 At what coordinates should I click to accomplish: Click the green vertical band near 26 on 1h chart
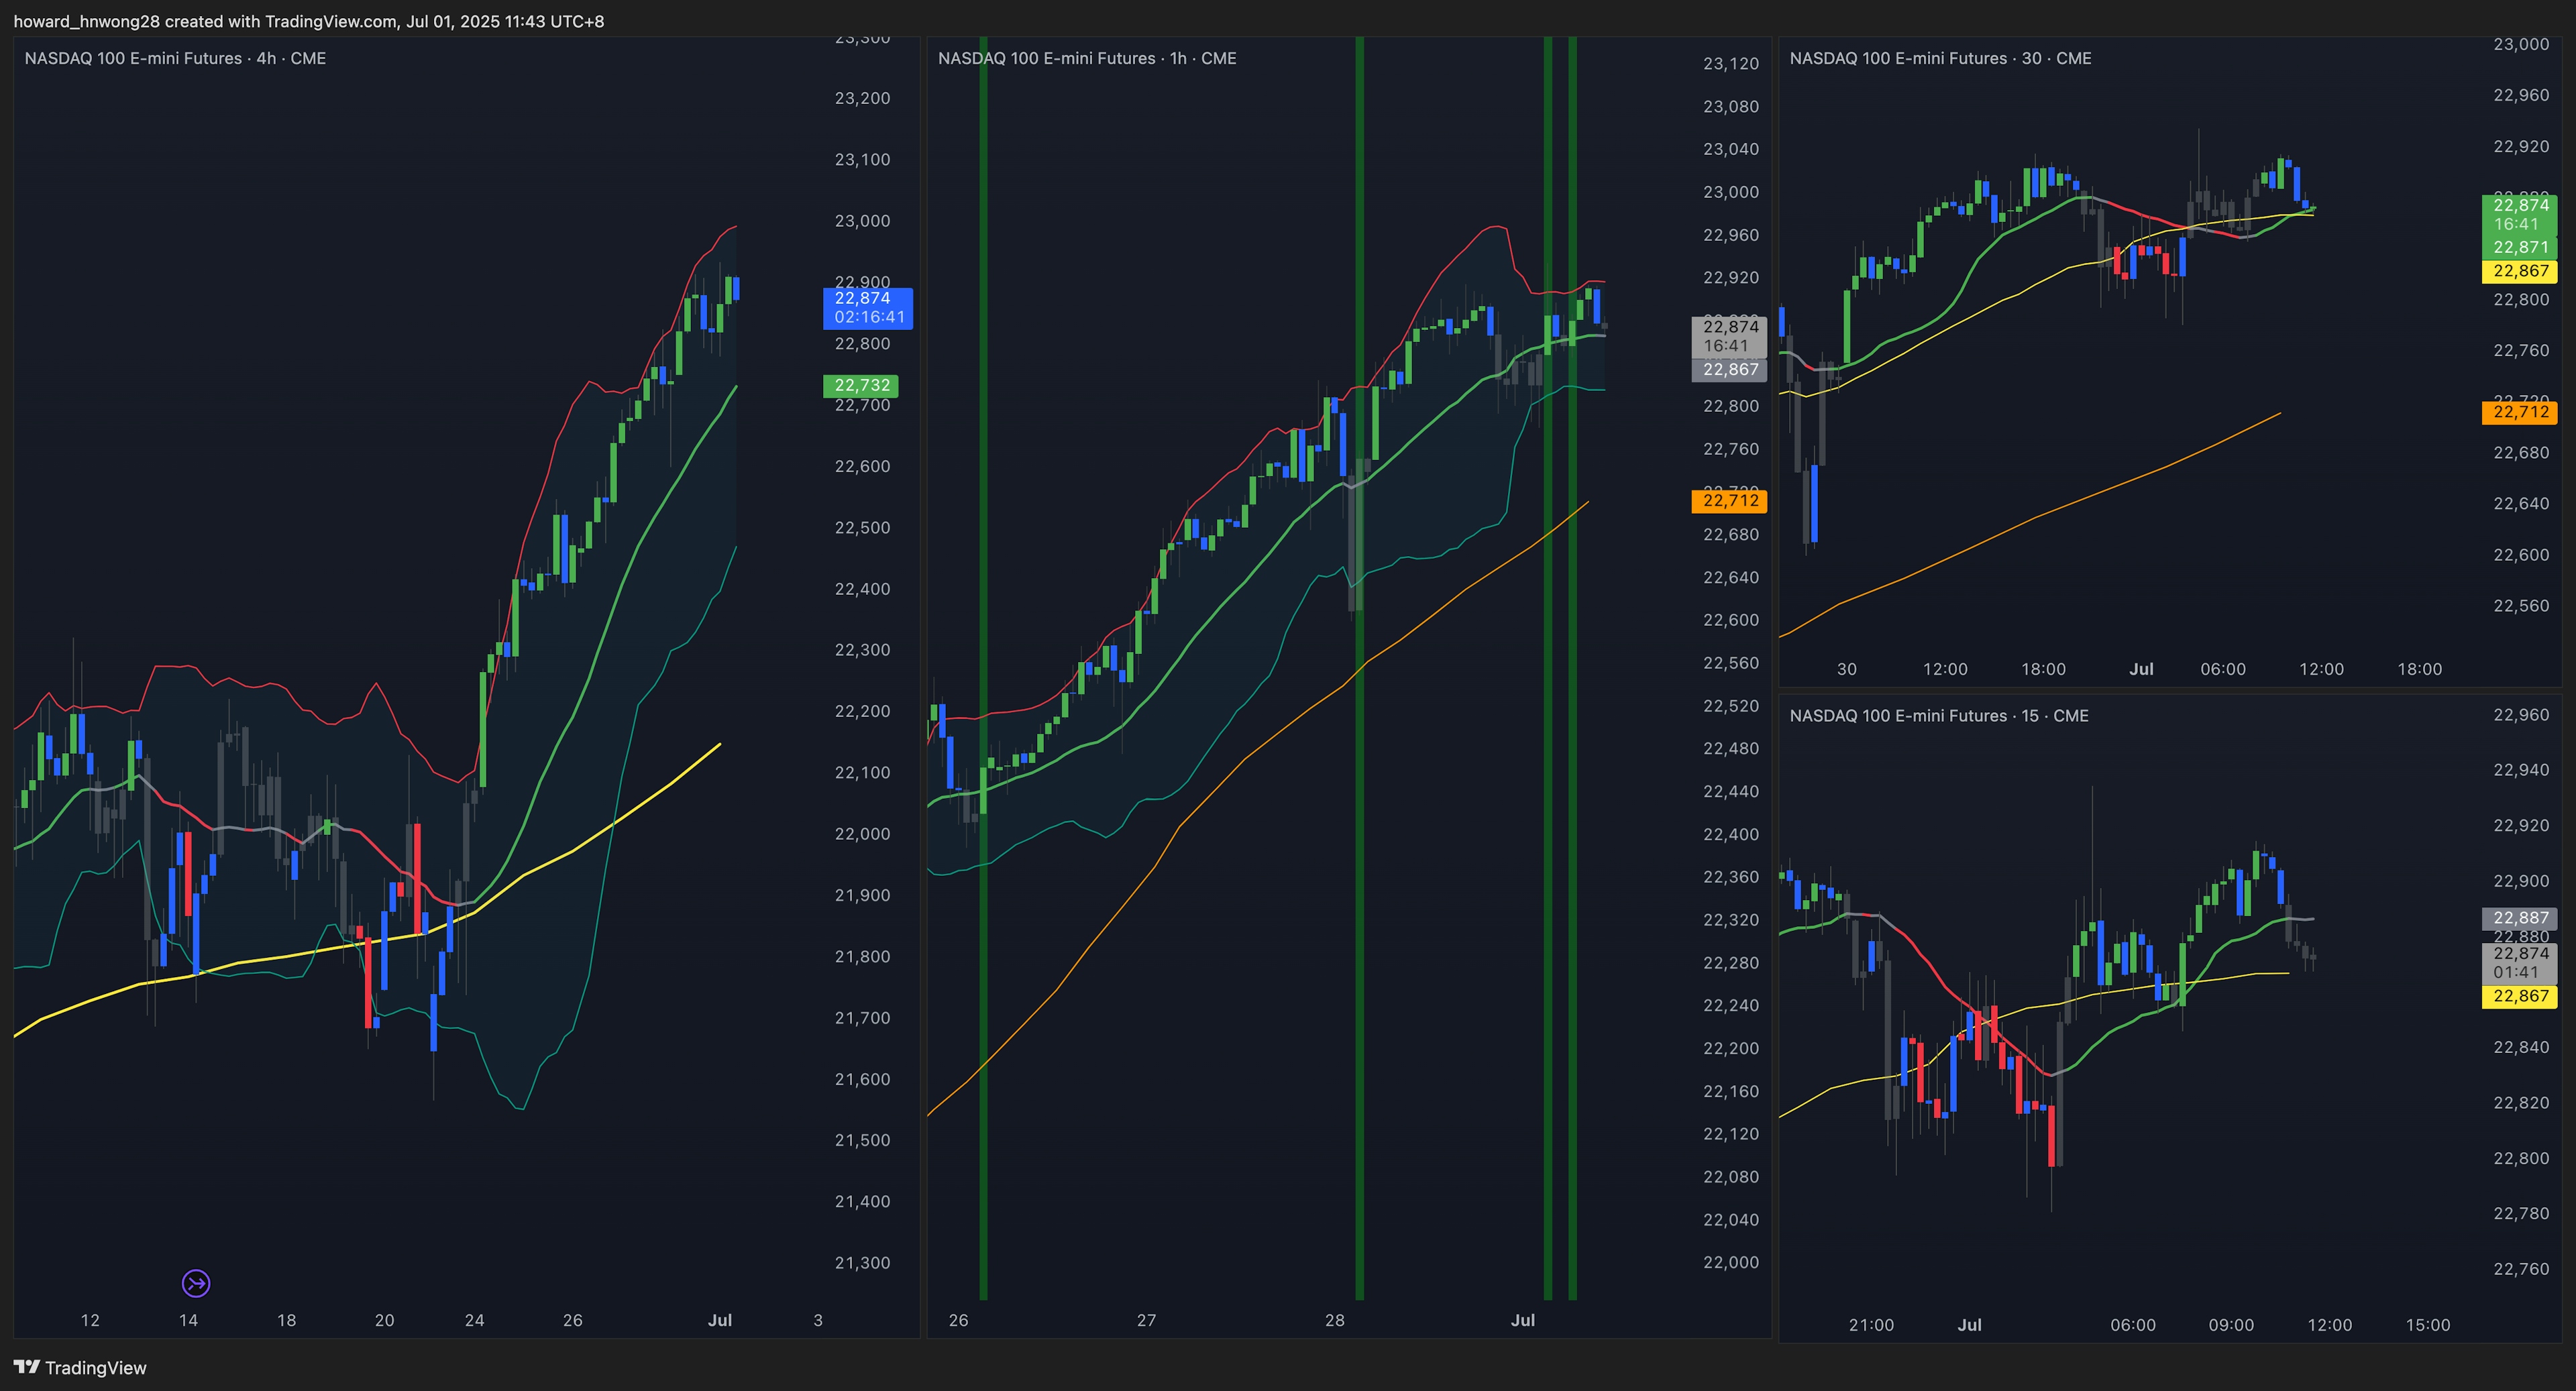pyautogui.click(x=983, y=668)
